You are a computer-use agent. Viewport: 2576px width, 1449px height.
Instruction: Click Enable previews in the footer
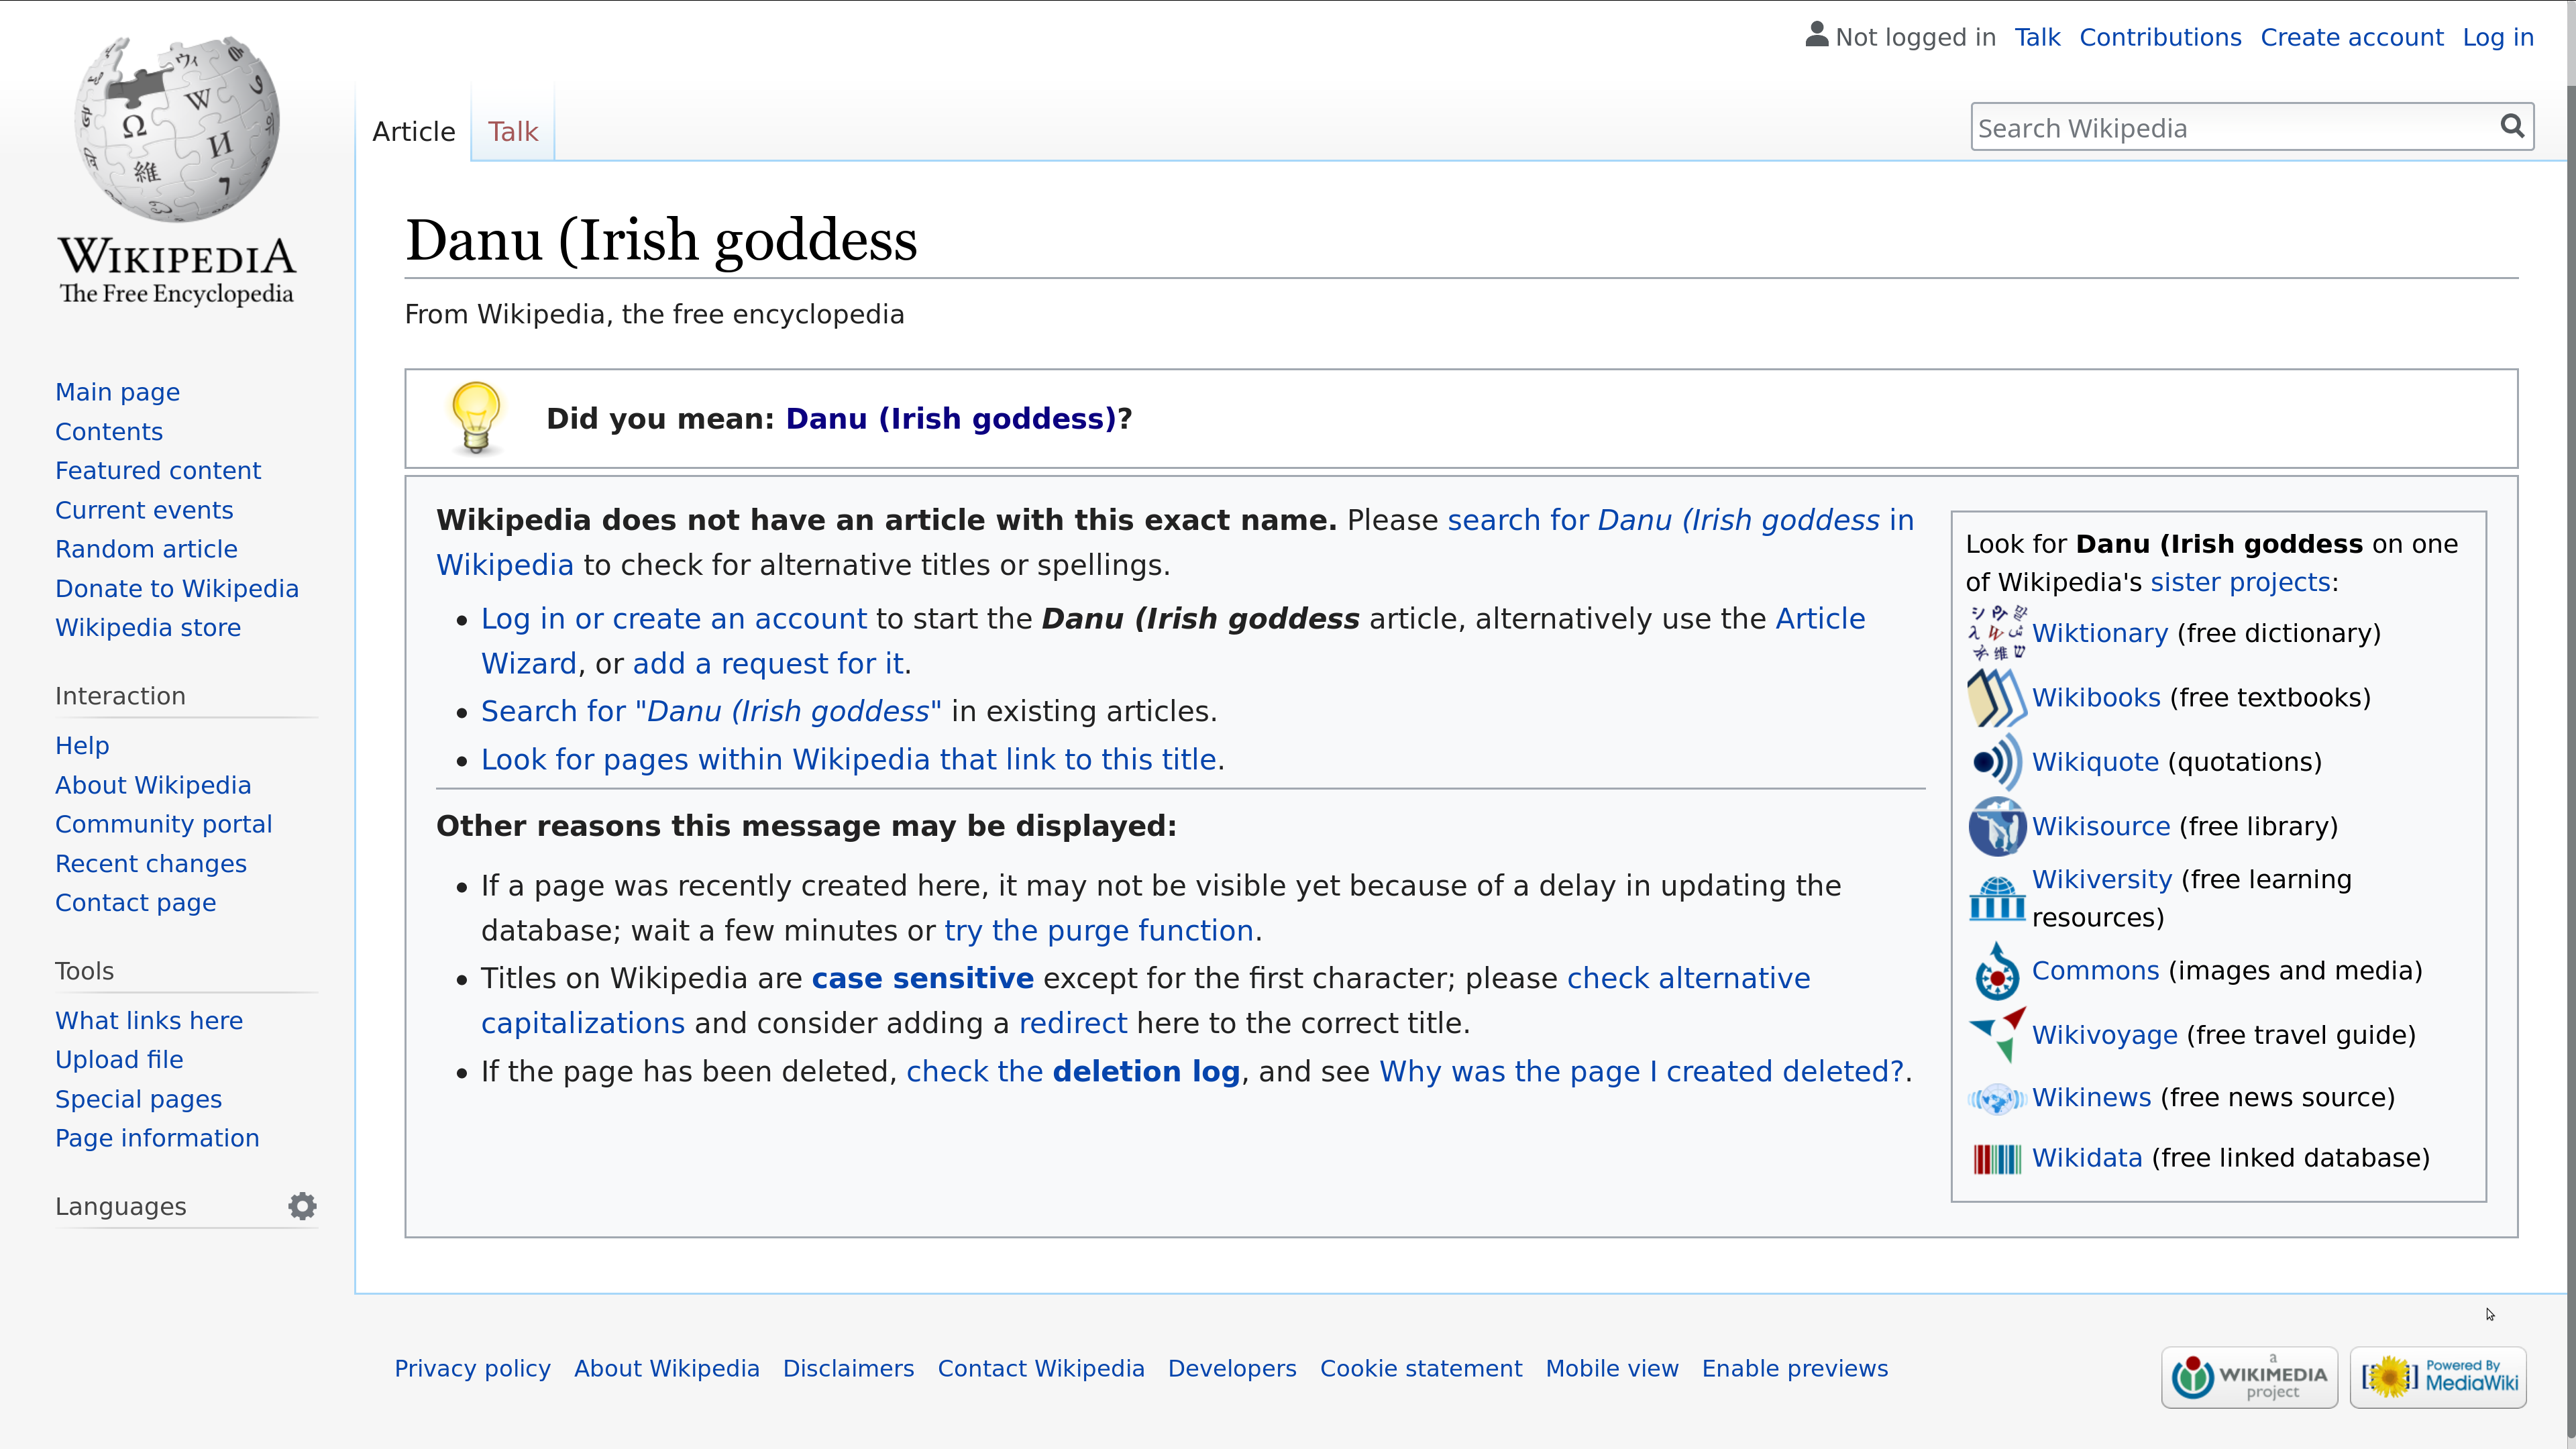1795,1368
